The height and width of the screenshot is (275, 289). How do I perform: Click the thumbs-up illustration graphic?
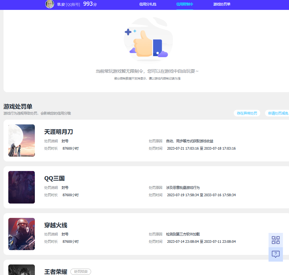coord(148,40)
